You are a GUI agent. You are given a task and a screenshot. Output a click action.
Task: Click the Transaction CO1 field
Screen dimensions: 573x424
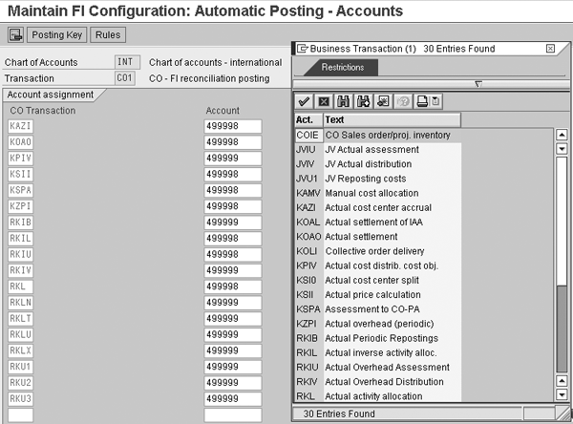124,78
